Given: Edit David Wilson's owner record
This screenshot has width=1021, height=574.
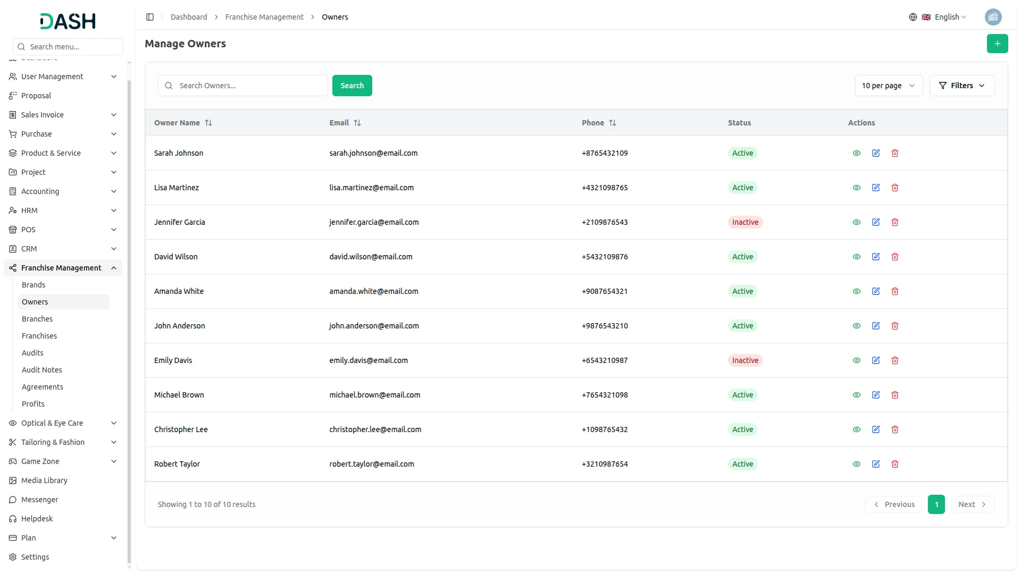Looking at the screenshot, I should point(875,257).
